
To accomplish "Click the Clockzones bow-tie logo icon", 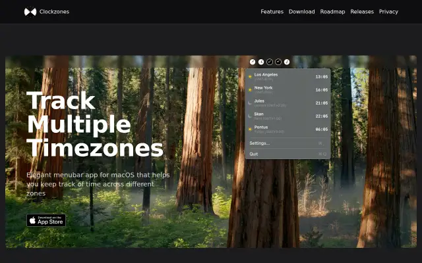I will (x=30, y=12).
